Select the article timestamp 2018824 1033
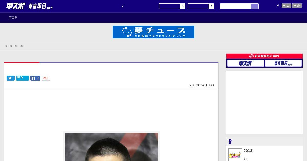The height and width of the screenshot is (161, 307). (202, 85)
